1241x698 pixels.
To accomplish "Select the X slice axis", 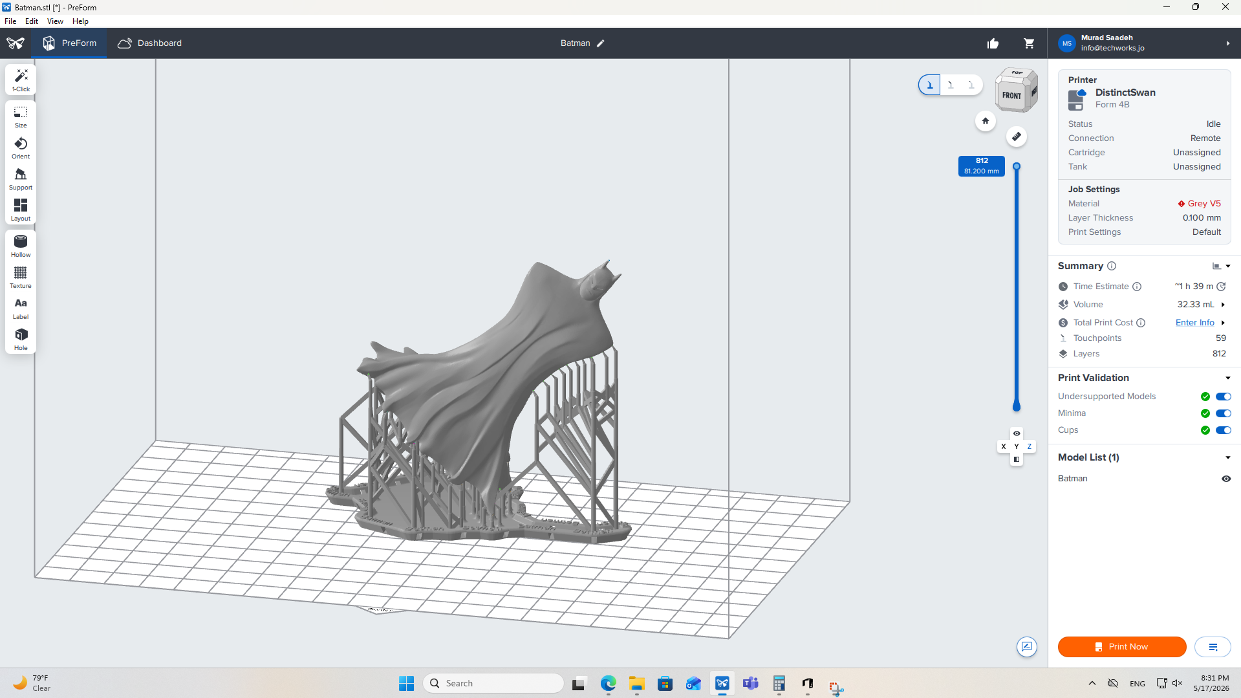I will [x=1004, y=446].
